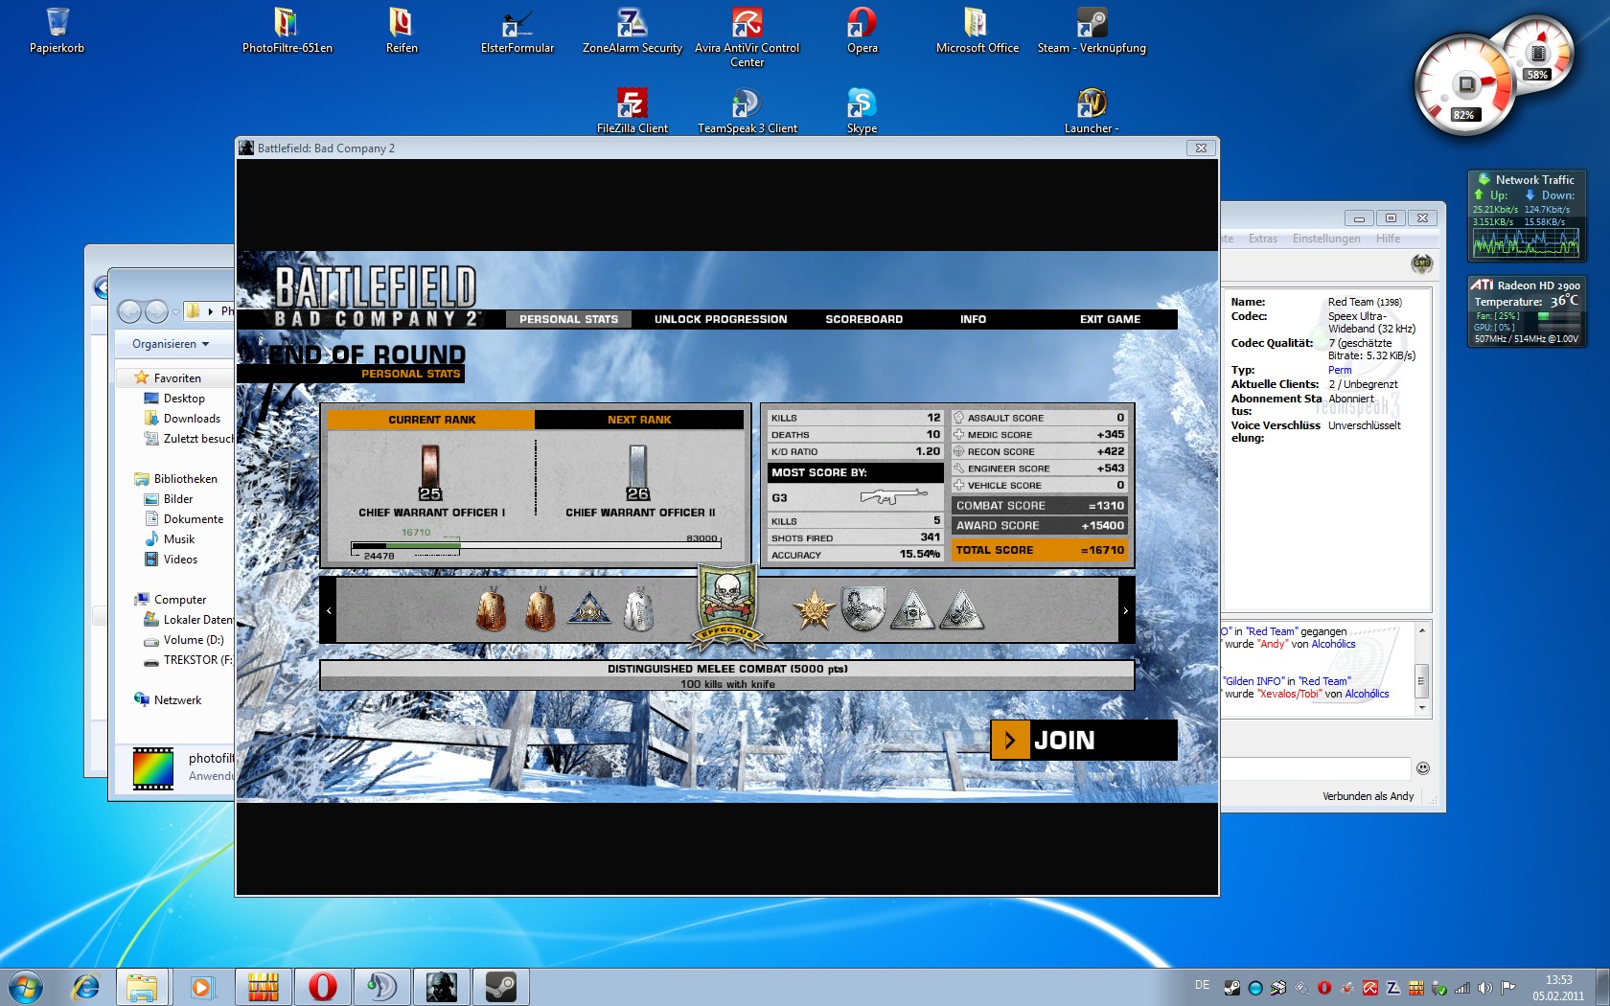Open the Reifen desktop icon
This screenshot has width=1610, height=1006.
click(x=401, y=30)
